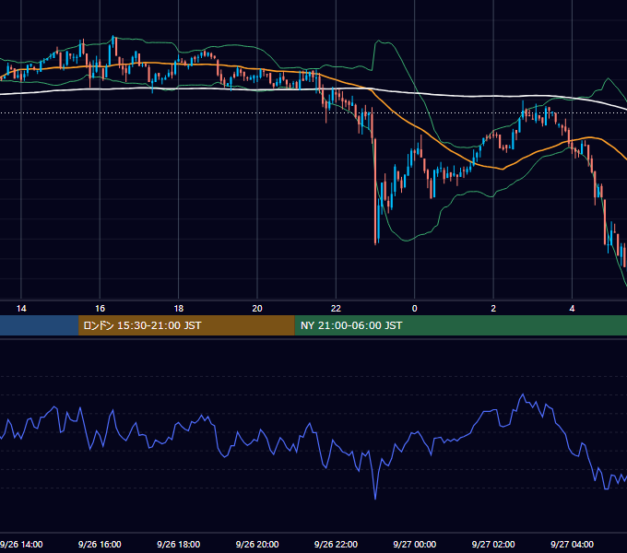Click the price chart hour label 2
The width and height of the screenshot is (627, 553).
(493, 308)
